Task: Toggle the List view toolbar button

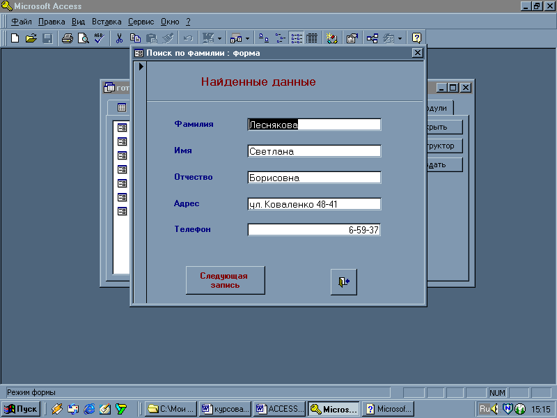Action: [x=297, y=38]
